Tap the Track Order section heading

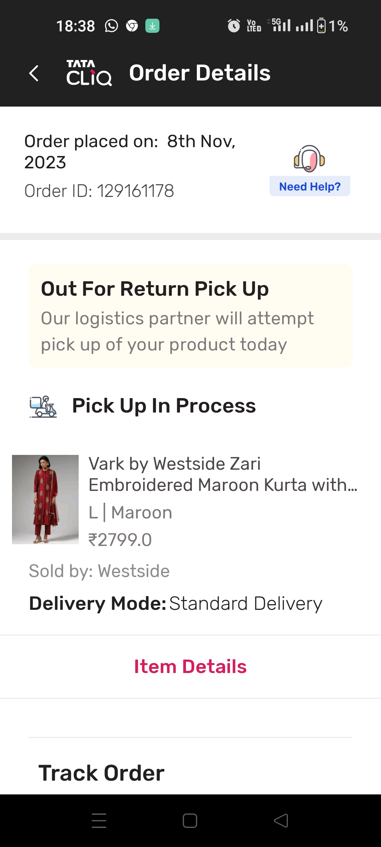pyautogui.click(x=102, y=773)
